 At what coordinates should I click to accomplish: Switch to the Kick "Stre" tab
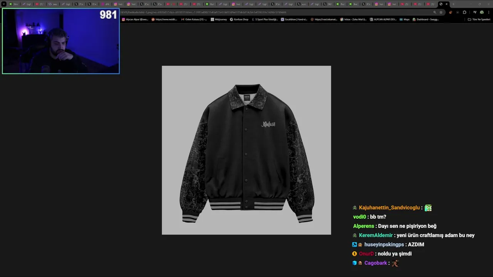point(14,4)
